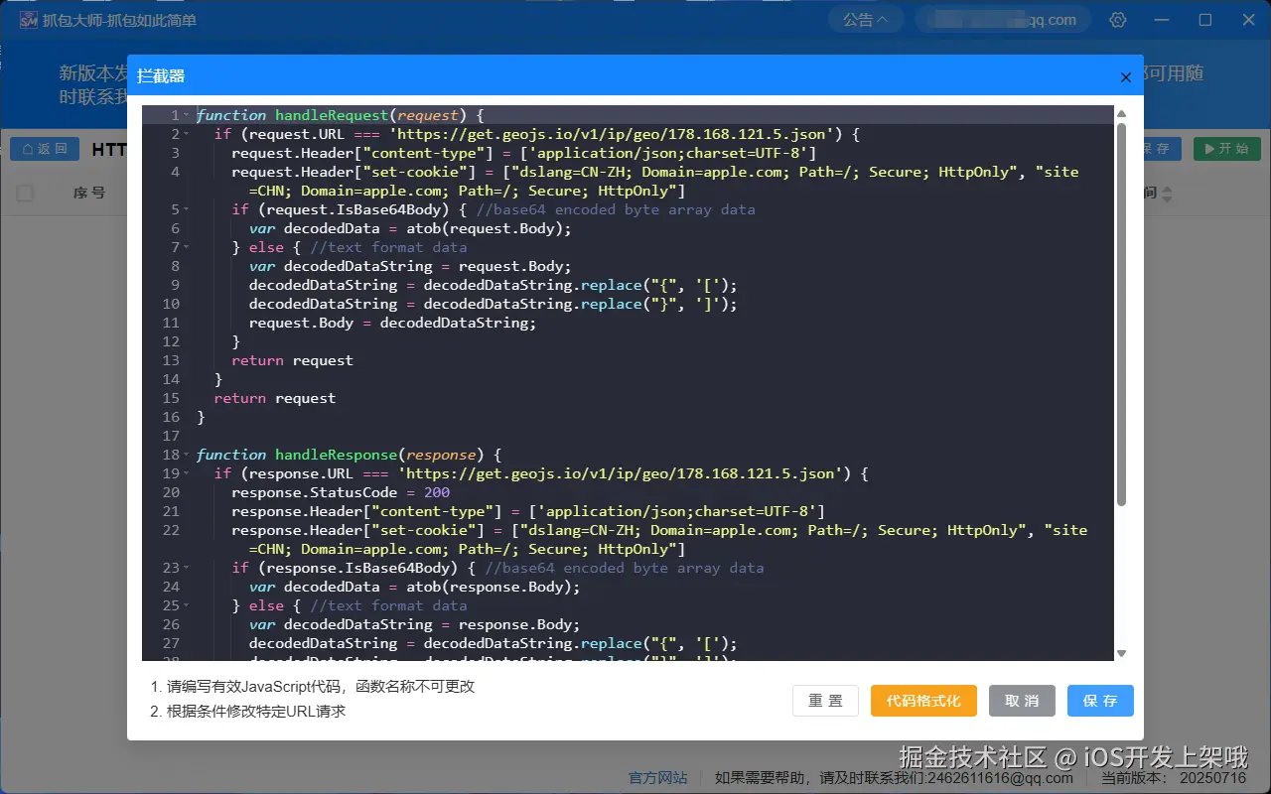Click the replace("{", '[') call on line 9

[x=659, y=285]
